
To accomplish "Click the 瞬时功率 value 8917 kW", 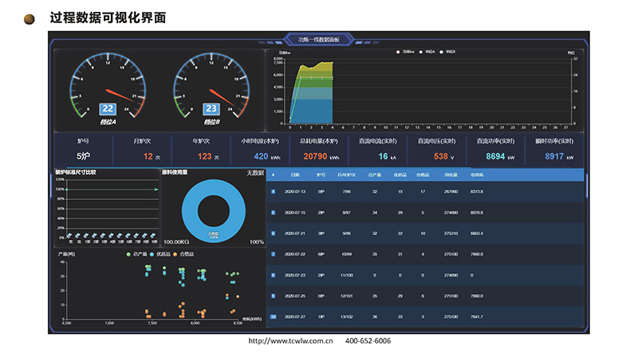I will pyautogui.click(x=559, y=156).
